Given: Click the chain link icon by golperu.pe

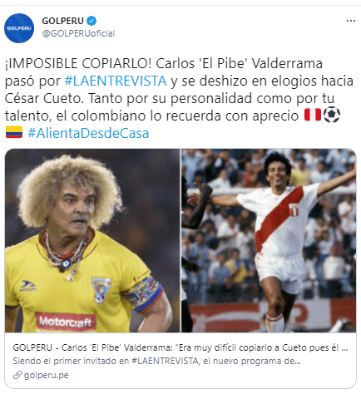Looking at the screenshot, I should [17, 375].
